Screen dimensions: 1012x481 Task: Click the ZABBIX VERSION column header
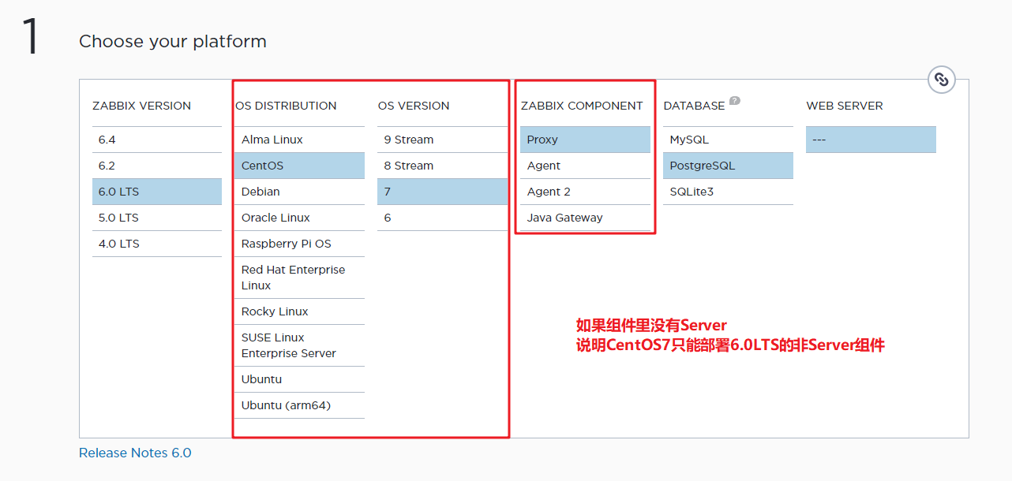141,106
